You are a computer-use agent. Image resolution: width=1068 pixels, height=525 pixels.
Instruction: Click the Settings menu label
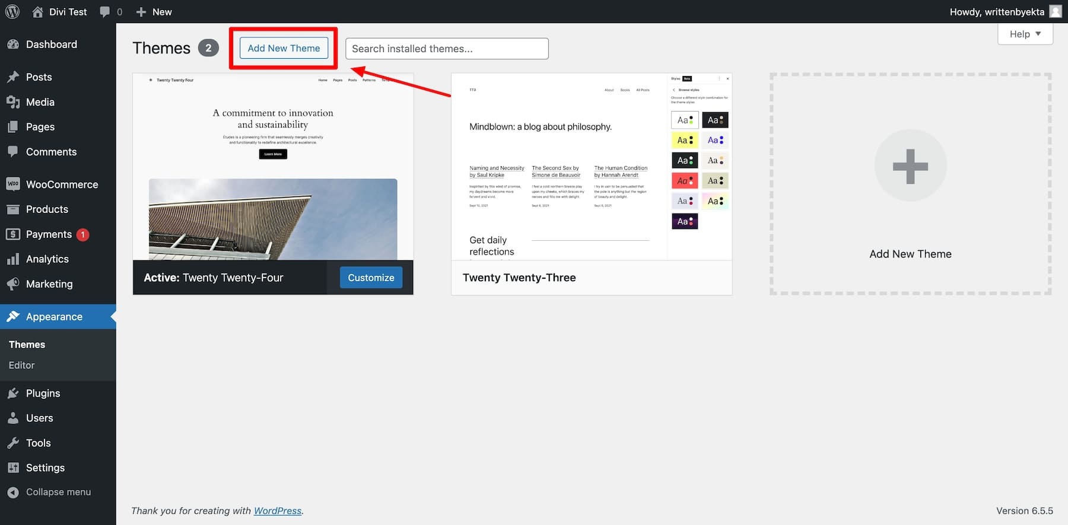pyautogui.click(x=45, y=468)
